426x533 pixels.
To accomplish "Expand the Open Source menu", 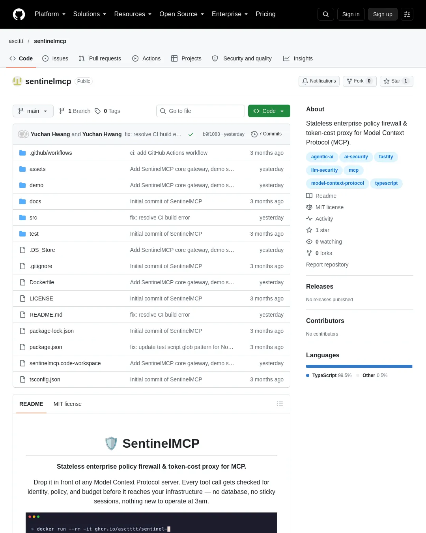I will (181, 14).
